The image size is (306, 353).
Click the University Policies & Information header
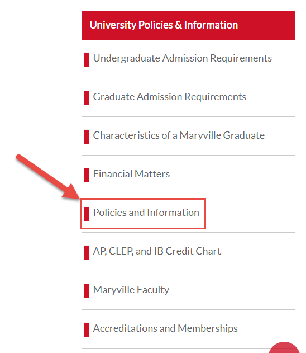click(189, 25)
